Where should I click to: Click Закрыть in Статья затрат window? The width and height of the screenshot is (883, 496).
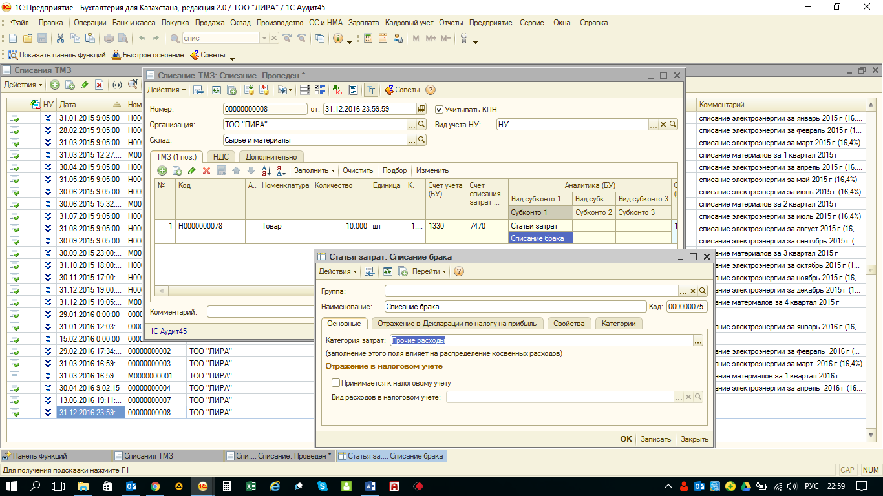[694, 439]
